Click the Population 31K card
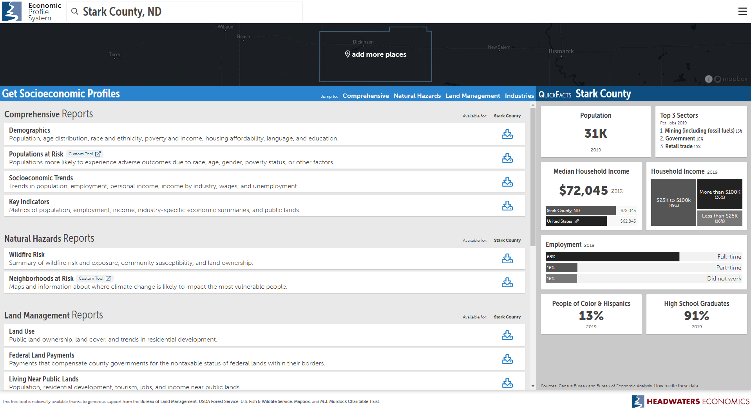Screen dimensions: 751x410 595,132
